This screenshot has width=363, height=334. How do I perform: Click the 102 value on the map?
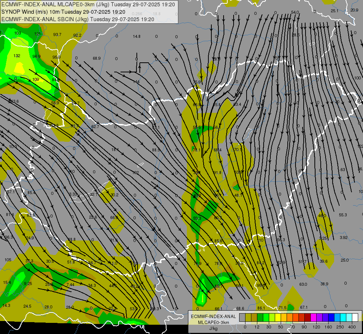tap(135, 173)
